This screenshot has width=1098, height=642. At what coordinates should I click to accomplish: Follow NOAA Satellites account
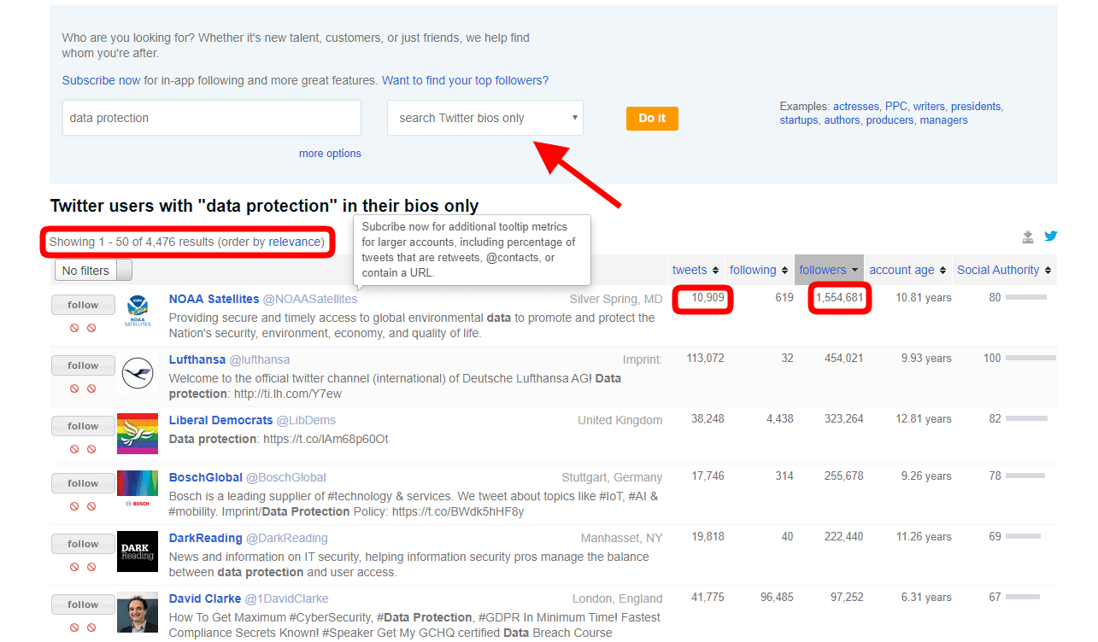coord(83,305)
